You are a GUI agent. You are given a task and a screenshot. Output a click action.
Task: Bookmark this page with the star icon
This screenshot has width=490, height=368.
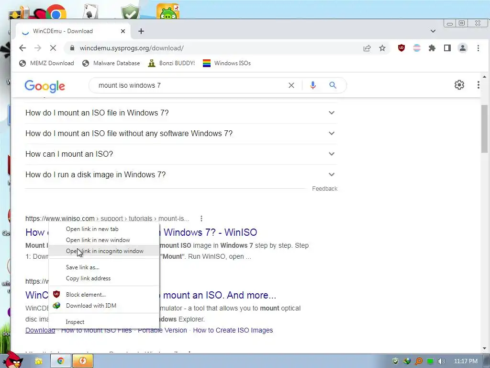click(382, 48)
